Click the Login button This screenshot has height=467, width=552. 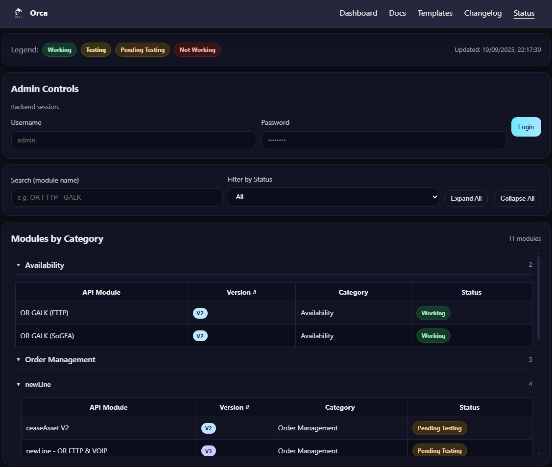coord(526,126)
